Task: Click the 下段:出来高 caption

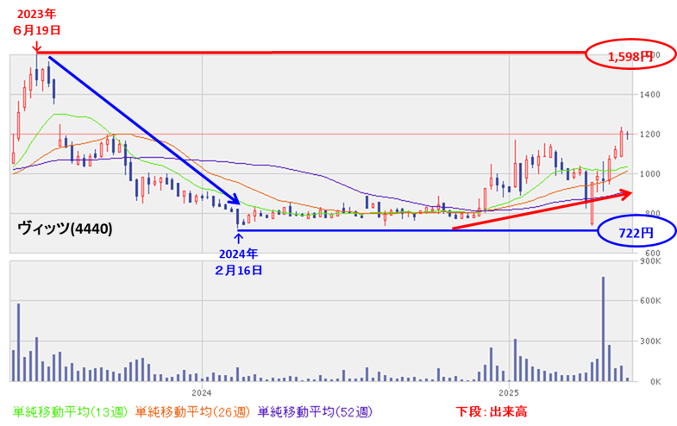Action: click(492, 411)
